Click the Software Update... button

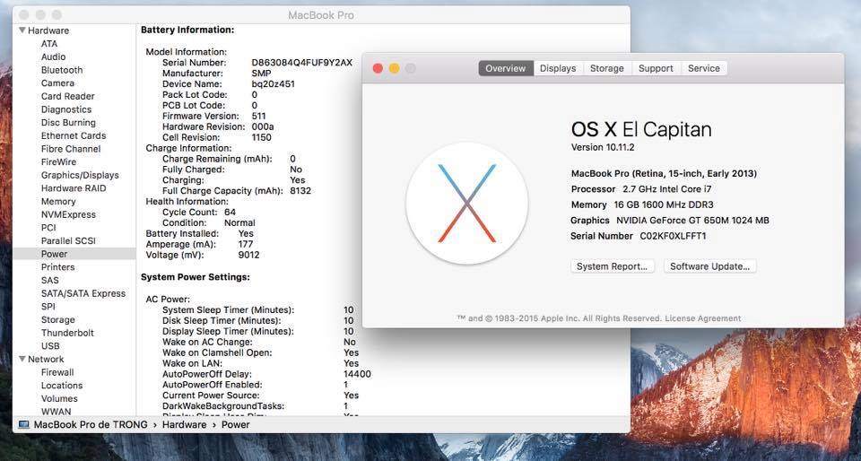point(710,266)
